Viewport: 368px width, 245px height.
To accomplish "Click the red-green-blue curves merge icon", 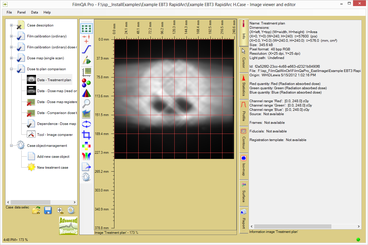I will pyautogui.click(x=86, y=156).
